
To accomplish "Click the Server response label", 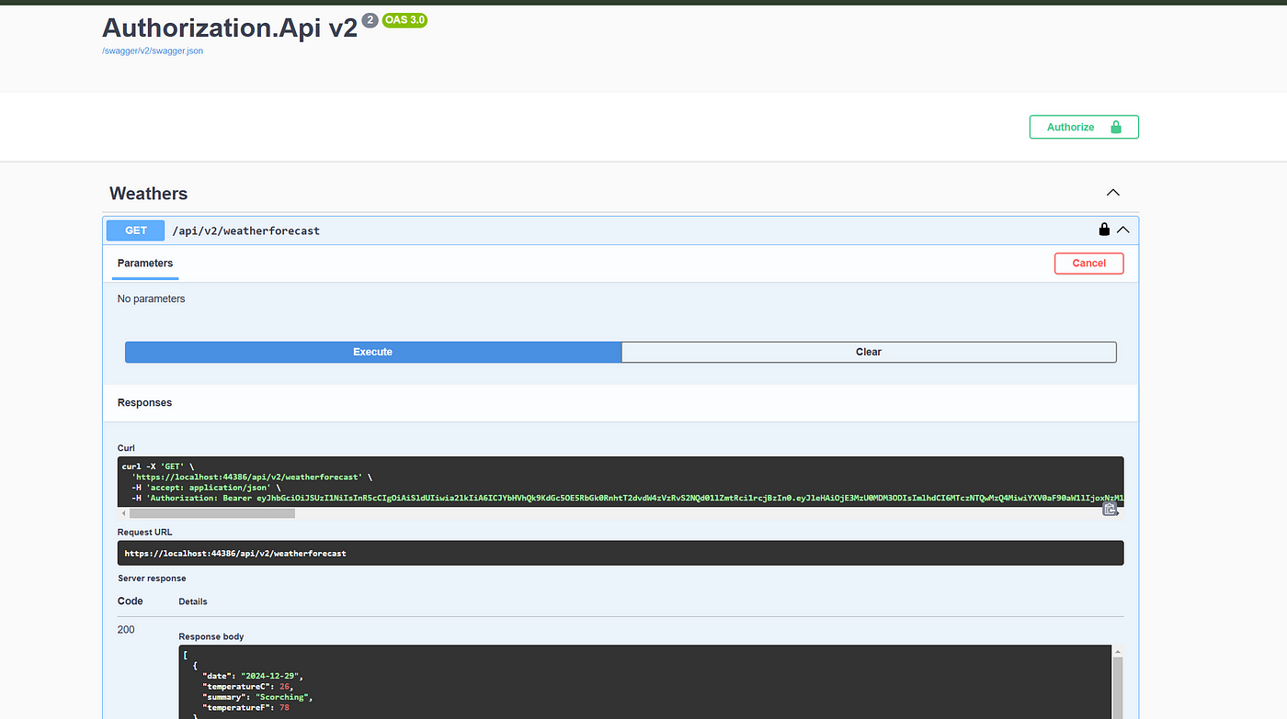I will click(x=152, y=579).
